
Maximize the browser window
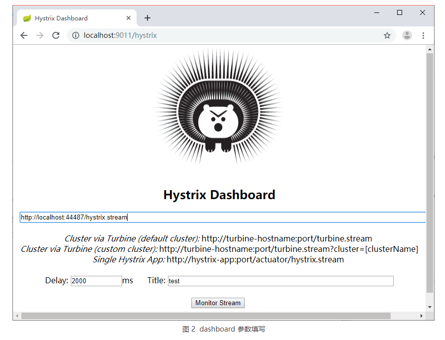point(400,12)
